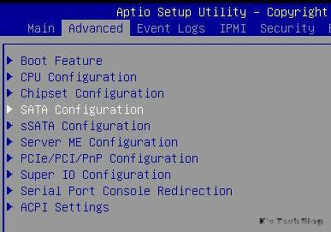The height and width of the screenshot is (232, 331).
Task: Open ACPI Settings submenu
Action: (65, 207)
